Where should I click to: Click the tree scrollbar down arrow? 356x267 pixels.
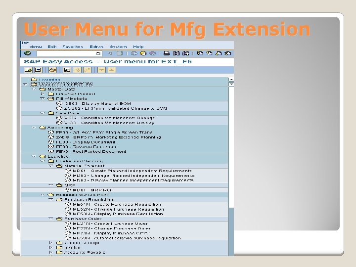click(x=231, y=84)
